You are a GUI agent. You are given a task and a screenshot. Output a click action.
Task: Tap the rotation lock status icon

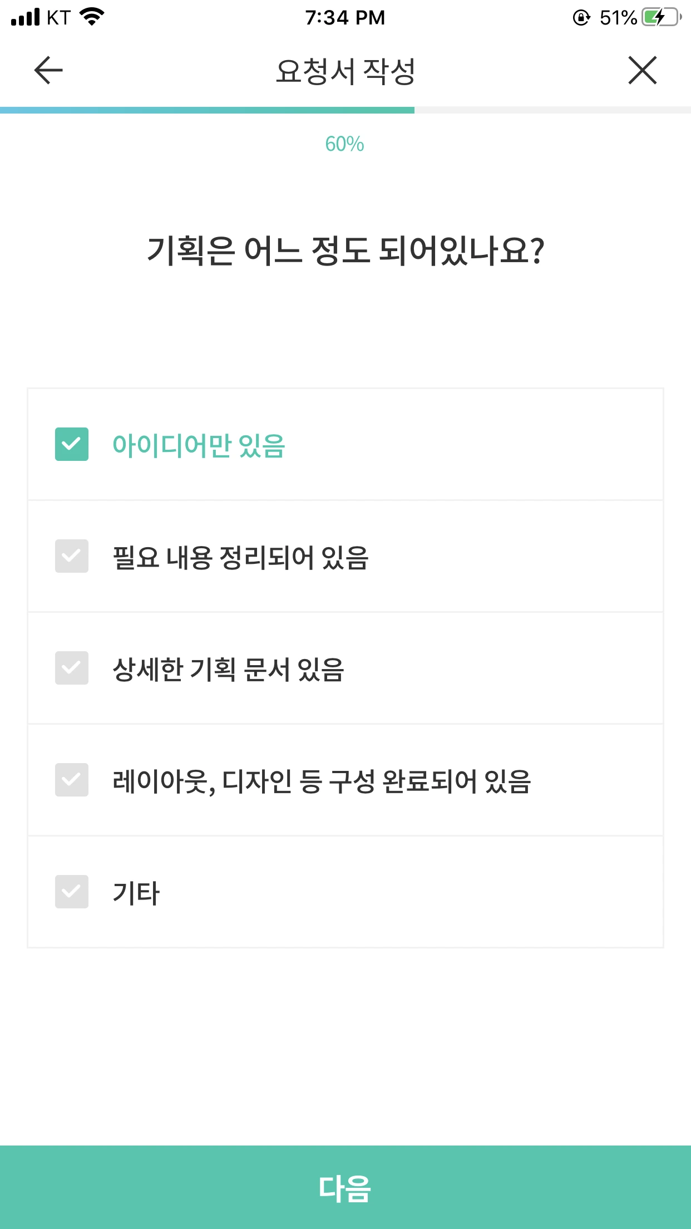[x=581, y=18]
